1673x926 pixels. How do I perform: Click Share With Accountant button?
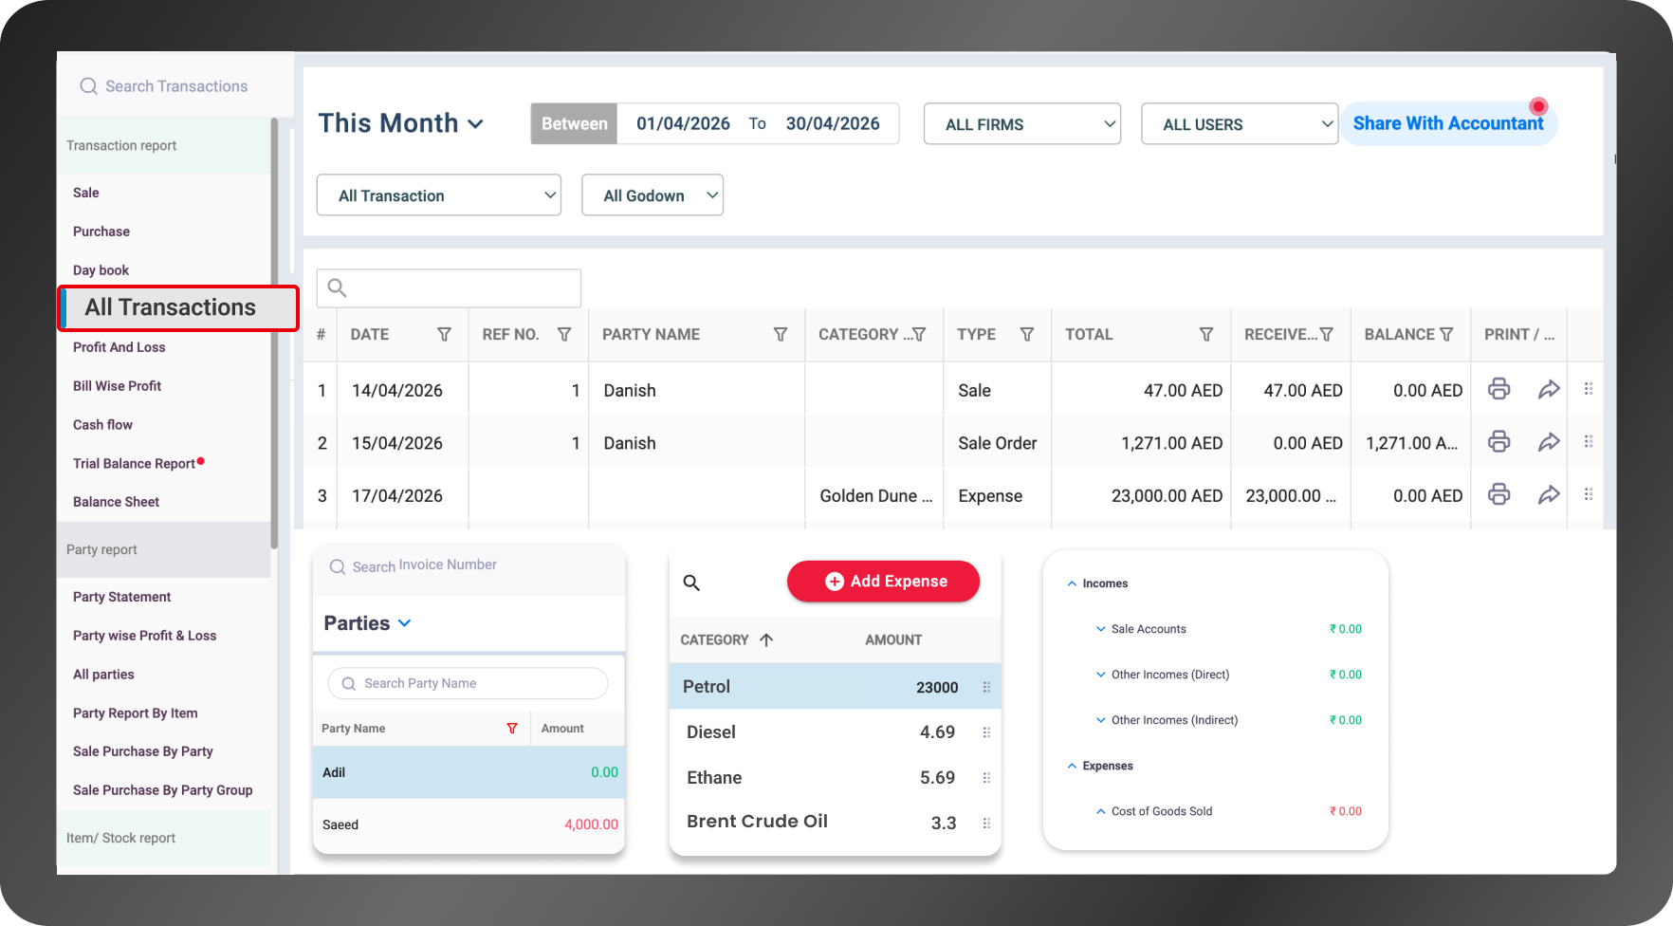[1448, 123]
